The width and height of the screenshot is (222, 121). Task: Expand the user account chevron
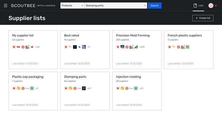point(216,6)
